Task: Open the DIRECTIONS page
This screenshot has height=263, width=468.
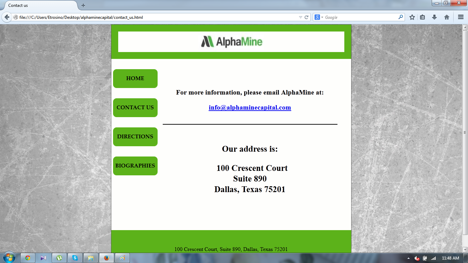Action: coord(135,137)
